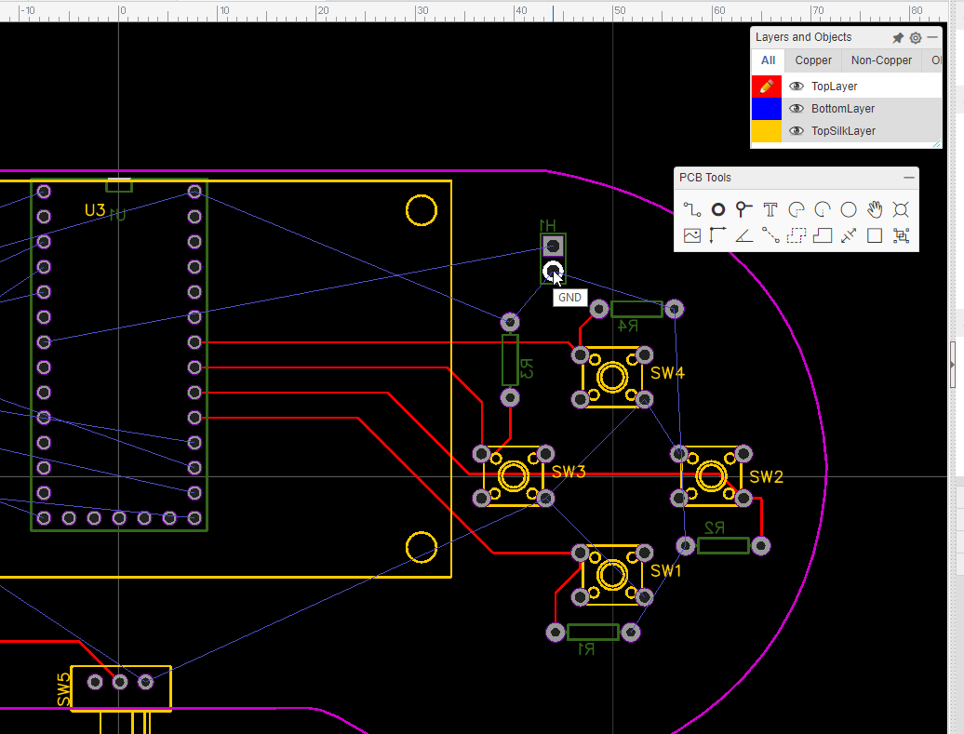Open the Non-Copper tab
This screenshot has width=964, height=734.
click(880, 60)
